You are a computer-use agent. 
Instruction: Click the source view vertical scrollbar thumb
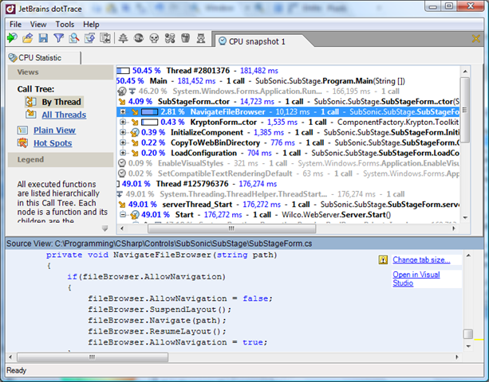pos(468,334)
